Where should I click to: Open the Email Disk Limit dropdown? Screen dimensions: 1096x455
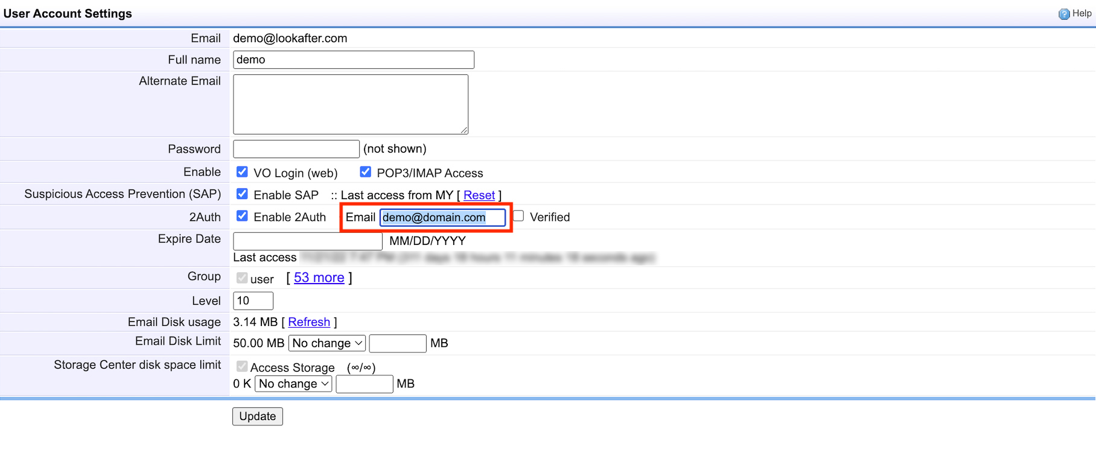tap(327, 343)
